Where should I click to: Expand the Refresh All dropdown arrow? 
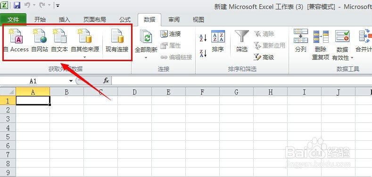[146, 57]
